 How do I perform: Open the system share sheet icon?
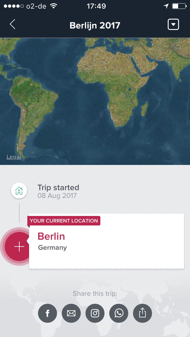point(142,313)
